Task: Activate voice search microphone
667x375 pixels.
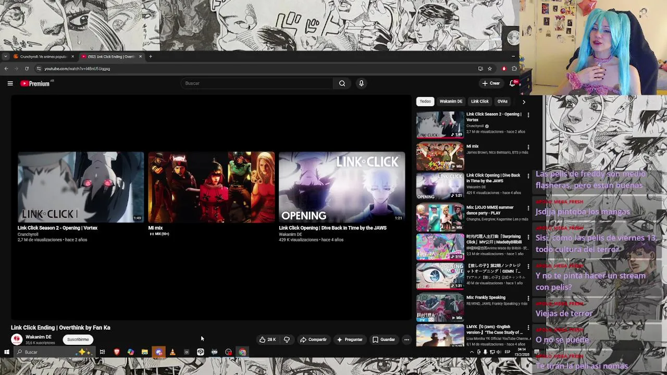Action: coord(361,83)
